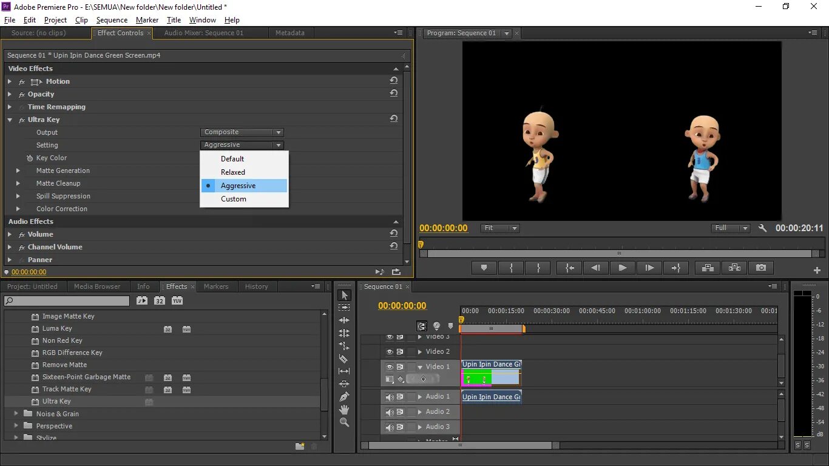Select the Selection arrow tool
Screen dimensions: 829x466
[x=344, y=295]
